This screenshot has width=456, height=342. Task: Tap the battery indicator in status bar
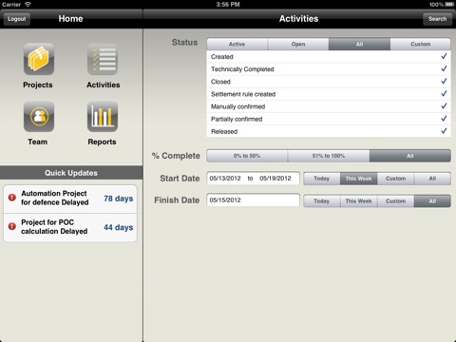point(449,5)
